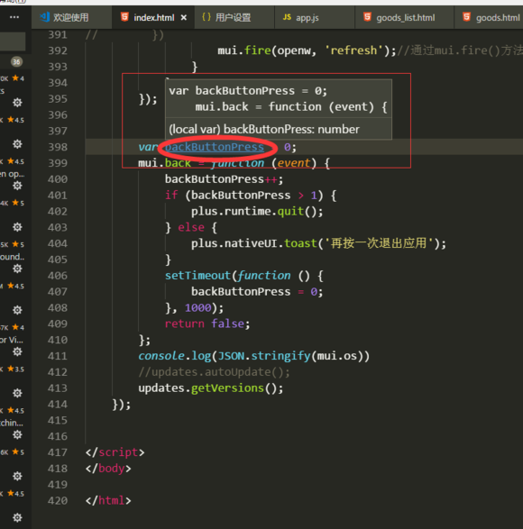Switch to the 欢迎使用 welcome tab
Screen dimensions: 523x529
pyautogui.click(x=71, y=17)
